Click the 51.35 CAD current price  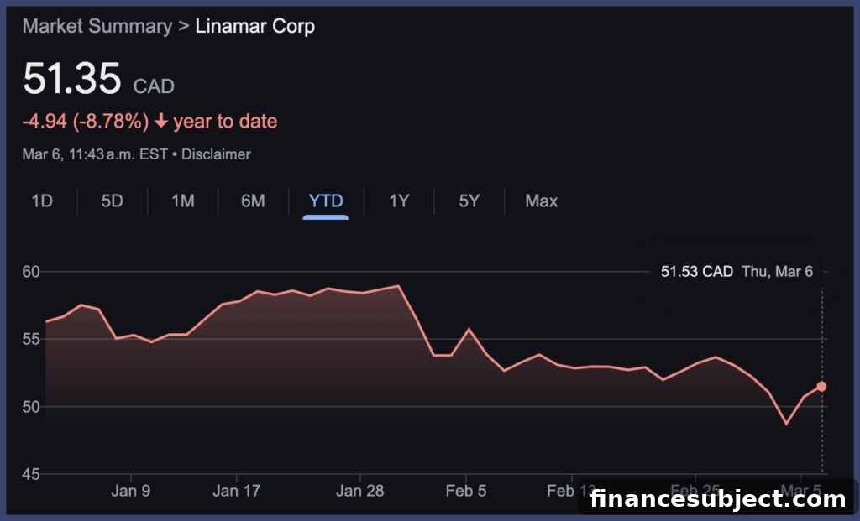(99, 78)
